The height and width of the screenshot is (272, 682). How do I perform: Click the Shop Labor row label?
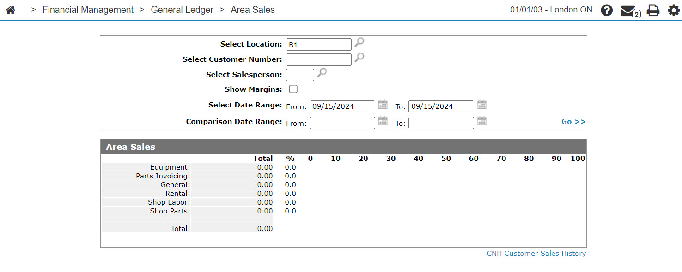(x=169, y=202)
